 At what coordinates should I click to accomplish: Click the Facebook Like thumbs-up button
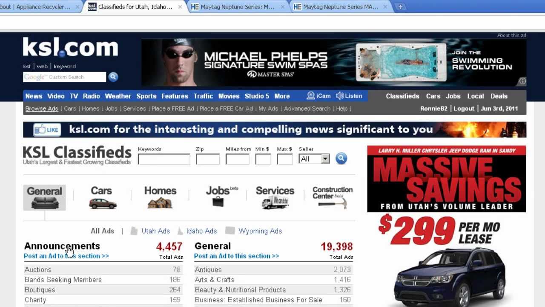click(x=47, y=130)
